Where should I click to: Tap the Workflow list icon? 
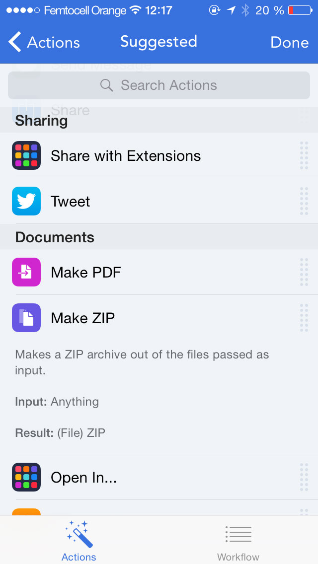coord(238,534)
